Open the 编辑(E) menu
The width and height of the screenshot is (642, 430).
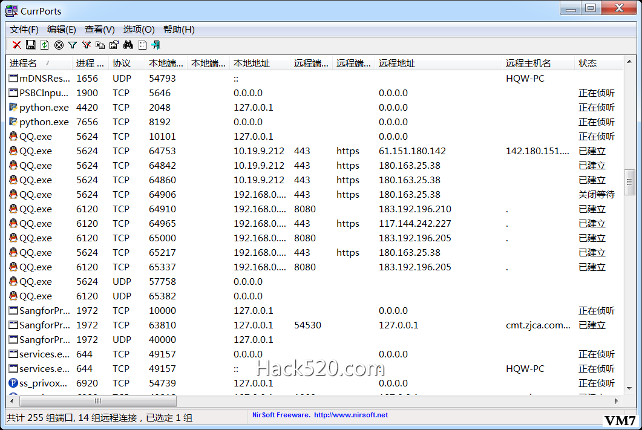coord(62,30)
